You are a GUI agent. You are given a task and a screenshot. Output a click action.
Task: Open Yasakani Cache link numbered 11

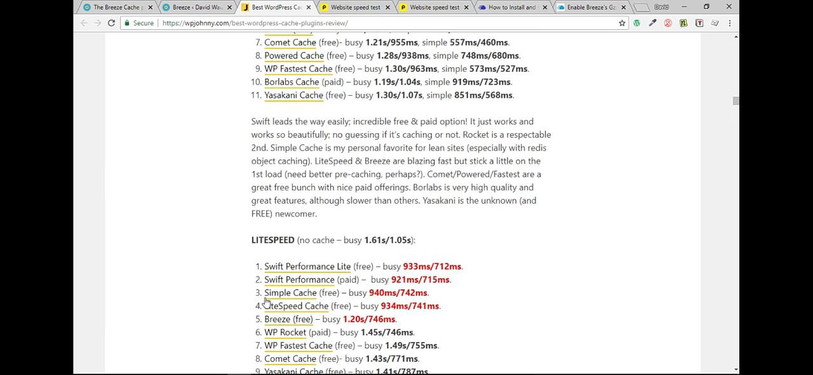click(x=293, y=95)
